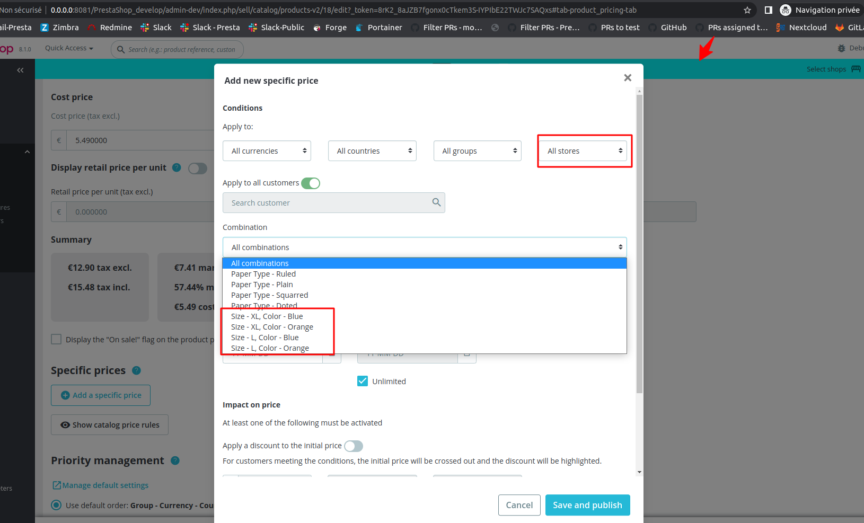
Task: Open the Portainer bookmark
Action: click(x=378, y=27)
